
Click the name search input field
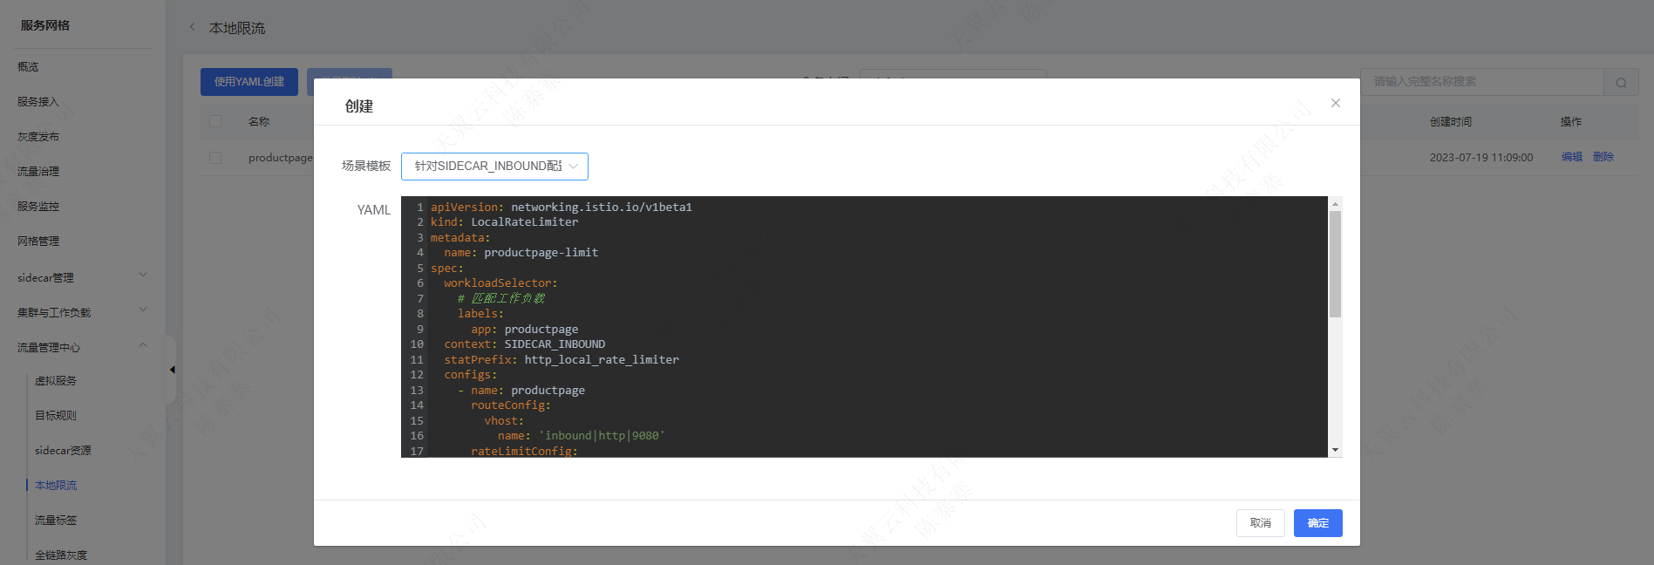pos(1482,82)
